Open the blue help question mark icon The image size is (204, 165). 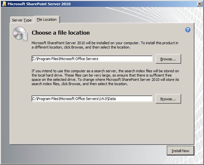click(x=188, y=30)
